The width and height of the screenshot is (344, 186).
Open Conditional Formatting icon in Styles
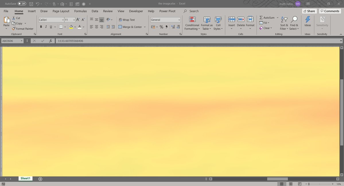192,19
